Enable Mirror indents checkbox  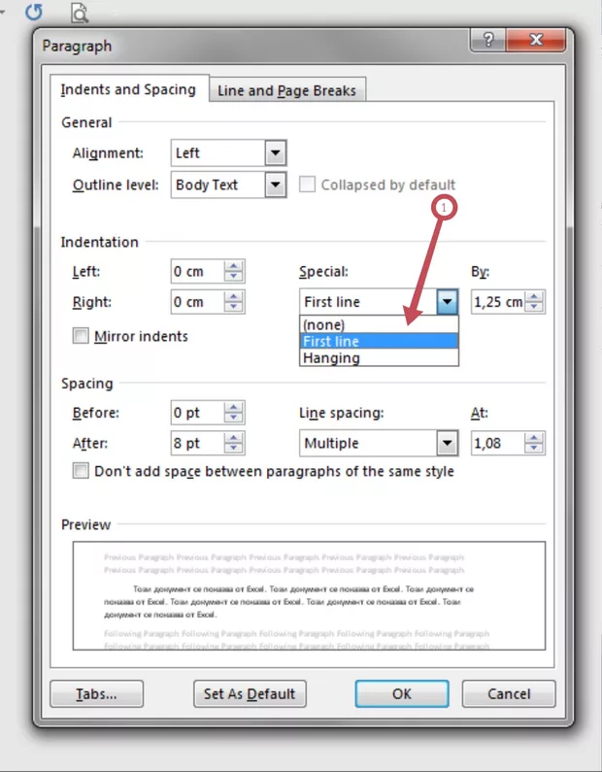(x=81, y=336)
